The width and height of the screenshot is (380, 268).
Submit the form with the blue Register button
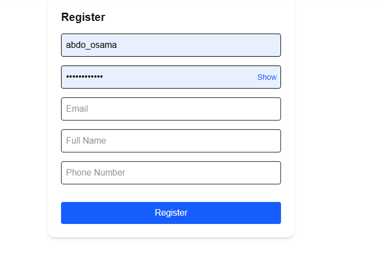171,213
